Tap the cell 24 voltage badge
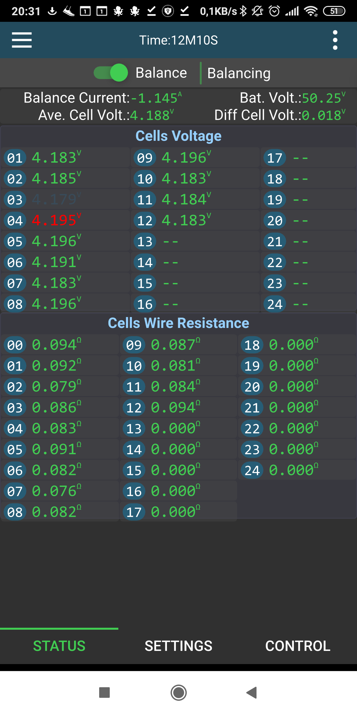Viewport: 357px width, 714px height. tap(275, 304)
